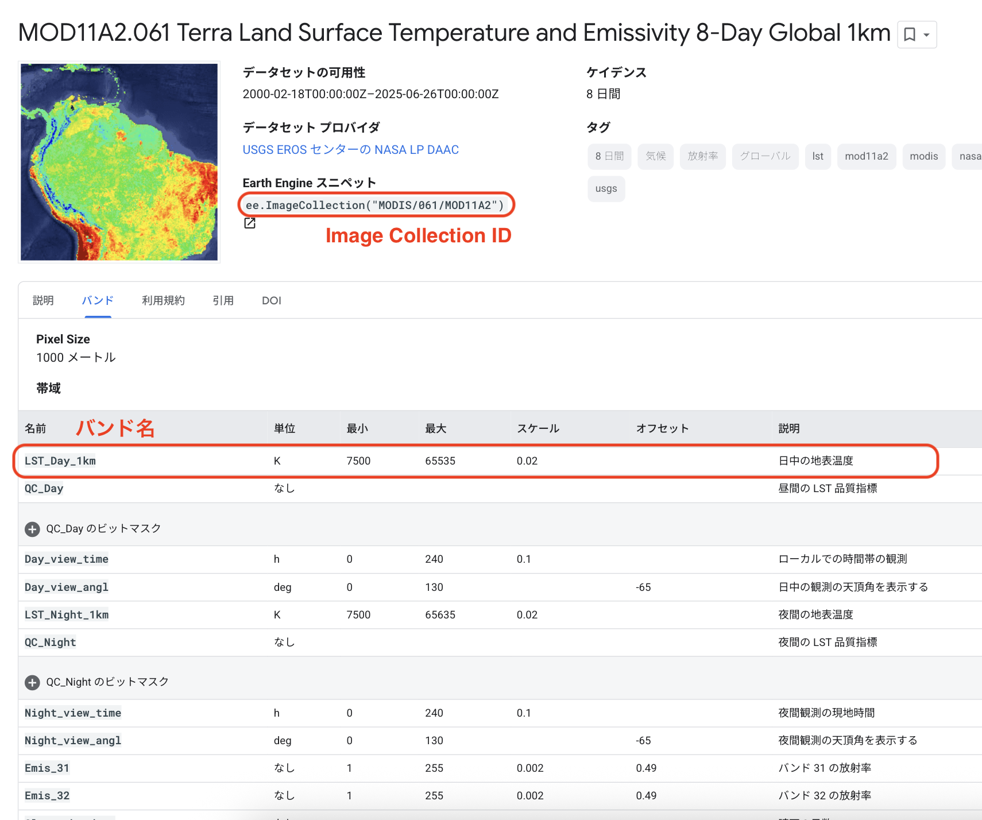Click the 8 日間 tag

(609, 156)
